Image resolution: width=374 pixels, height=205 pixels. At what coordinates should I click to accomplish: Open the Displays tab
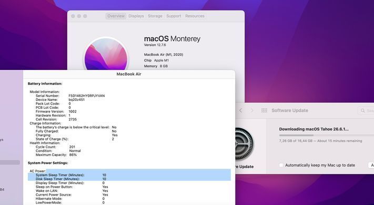click(x=136, y=16)
